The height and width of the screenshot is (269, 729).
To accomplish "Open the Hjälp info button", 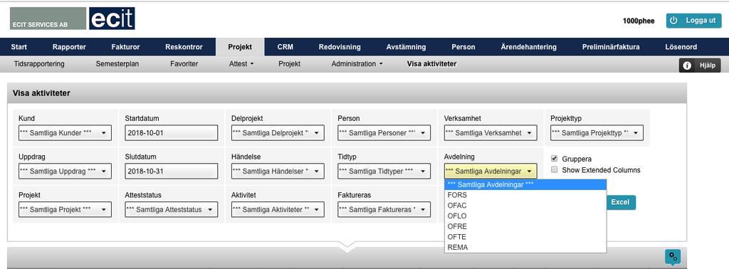I will (x=700, y=65).
